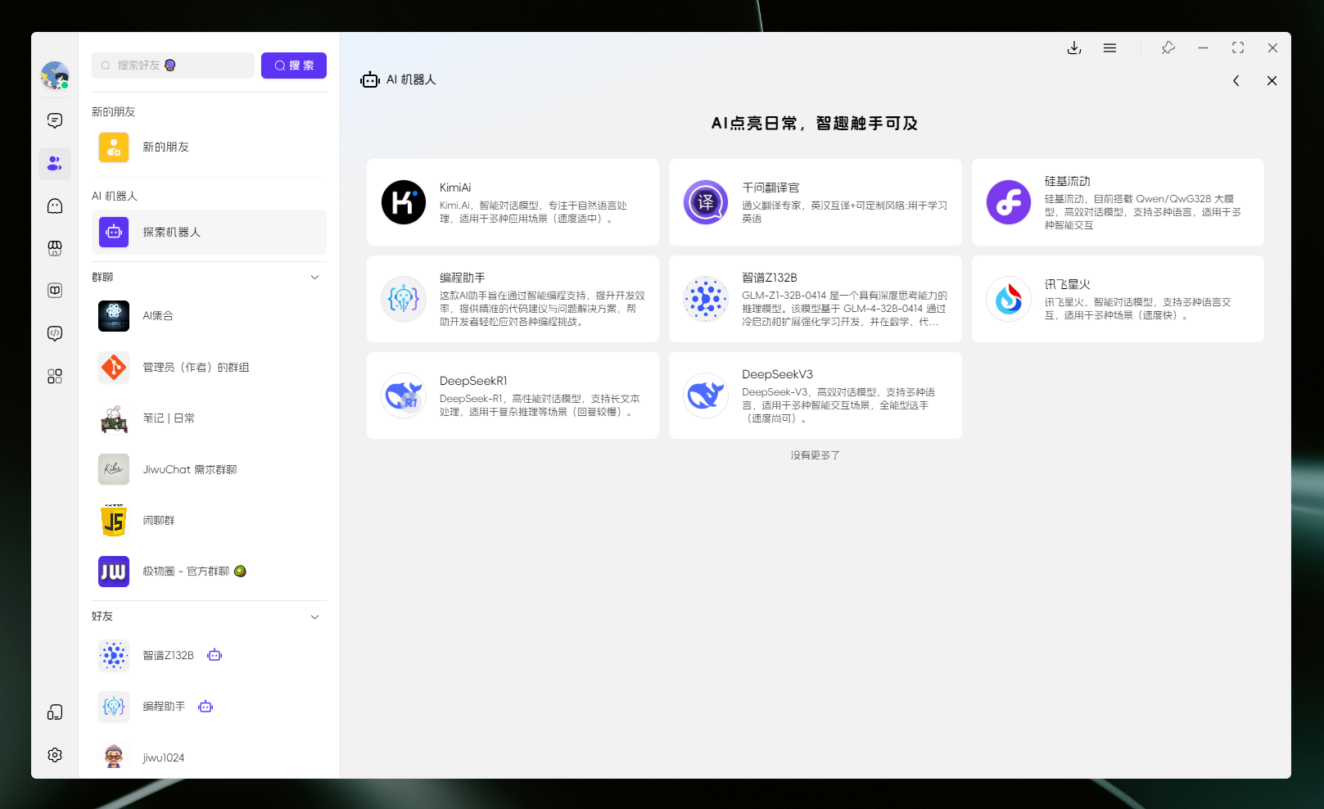Open the AI集合 group chat

(209, 316)
